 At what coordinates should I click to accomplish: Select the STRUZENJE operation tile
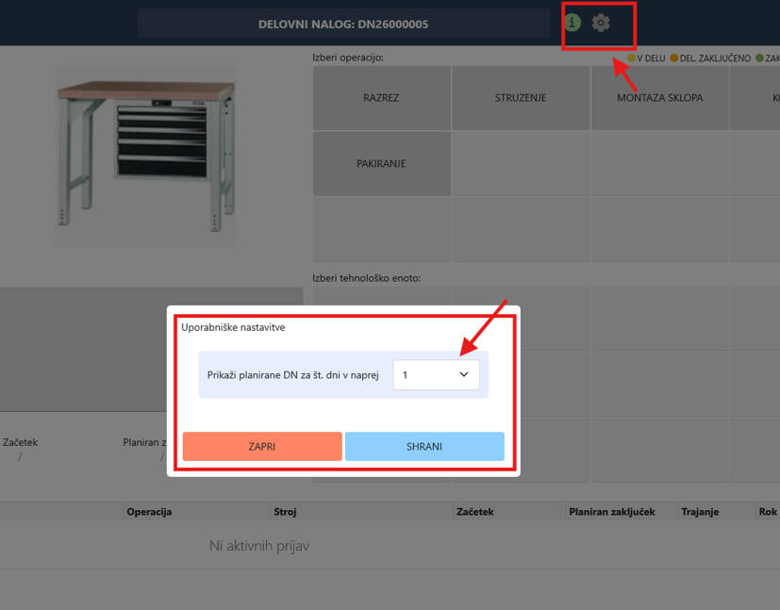pyautogui.click(x=521, y=98)
